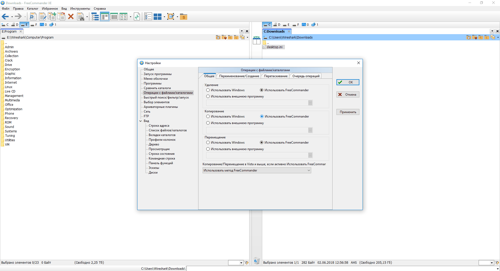Select Использовать Windows under Удаление
Viewport: 500px width, 271px height.
tap(225, 90)
